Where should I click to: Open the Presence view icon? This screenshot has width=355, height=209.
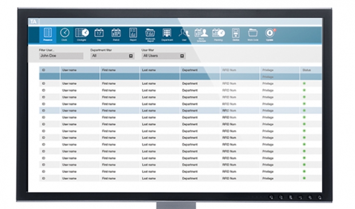(x=48, y=34)
